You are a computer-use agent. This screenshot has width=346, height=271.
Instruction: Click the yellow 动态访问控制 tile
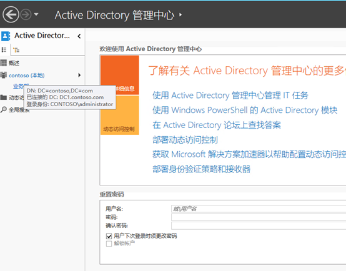coord(119,115)
